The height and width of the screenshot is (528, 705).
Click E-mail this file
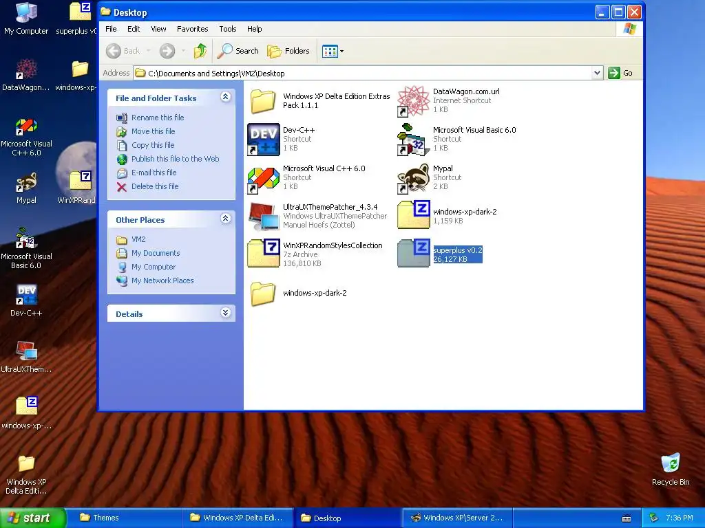tap(146, 173)
